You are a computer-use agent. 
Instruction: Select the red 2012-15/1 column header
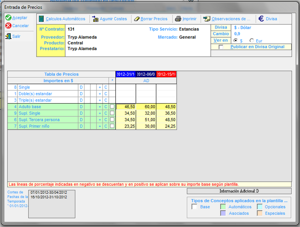166,74
